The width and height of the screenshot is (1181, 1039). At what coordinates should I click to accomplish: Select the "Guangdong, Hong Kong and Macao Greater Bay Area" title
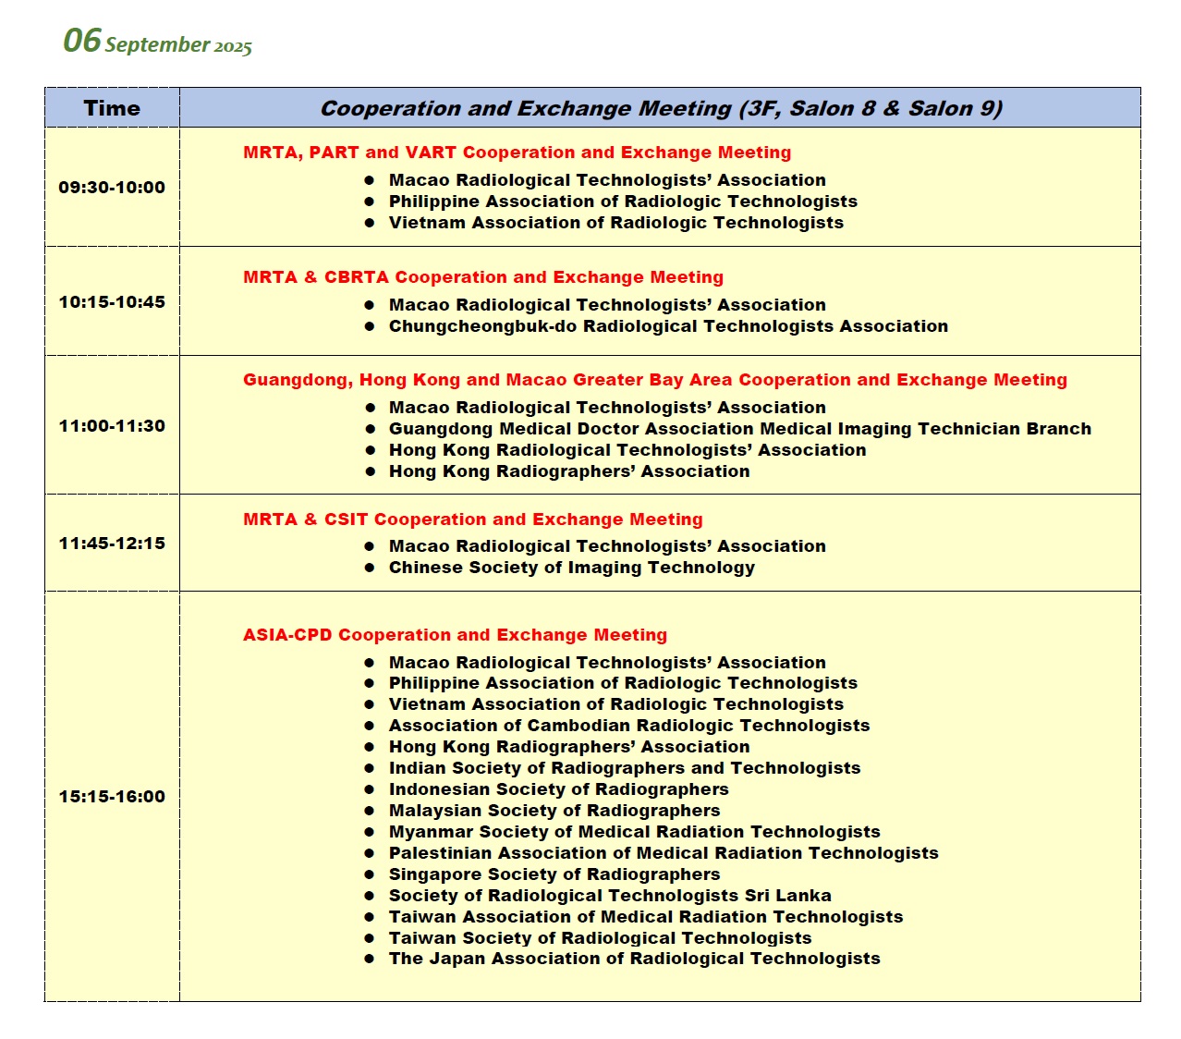tap(655, 380)
